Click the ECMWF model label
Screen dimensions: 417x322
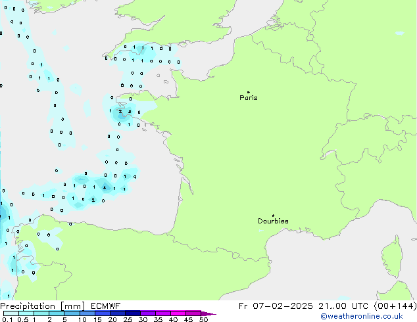click(x=106, y=306)
